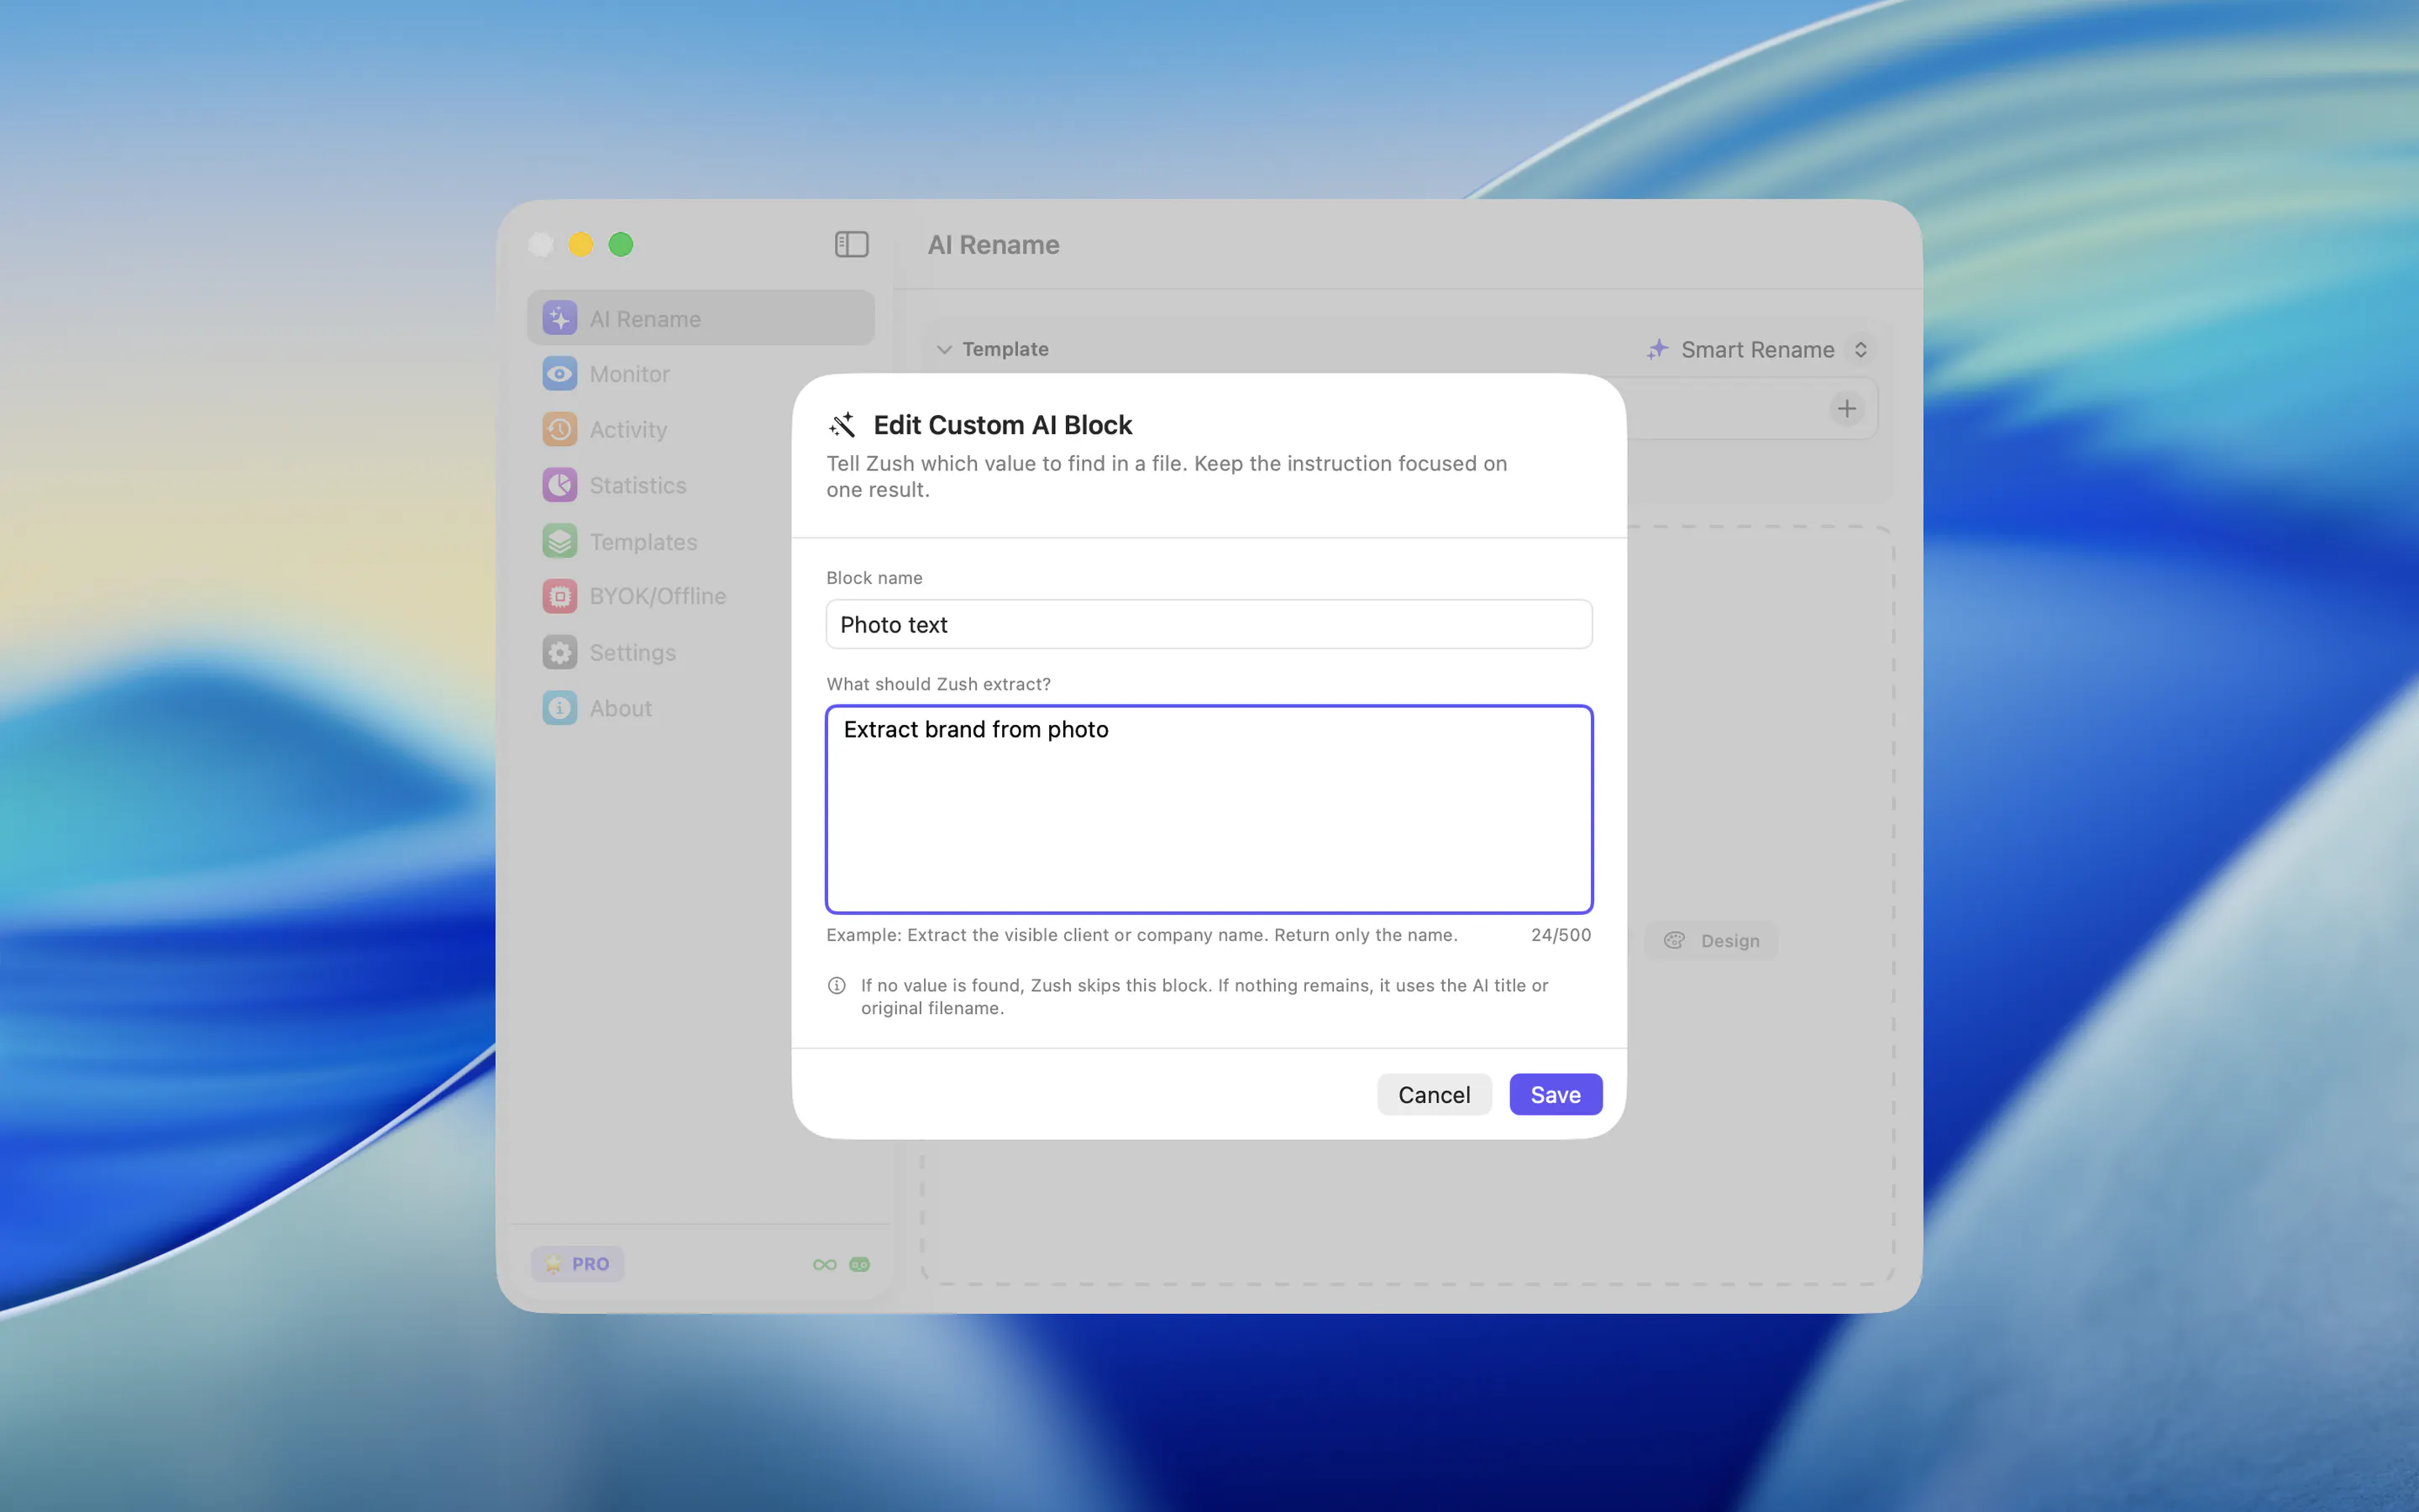The height and width of the screenshot is (1512, 2419).
Task: Click the What should Zush extract? label
Action: [938, 684]
